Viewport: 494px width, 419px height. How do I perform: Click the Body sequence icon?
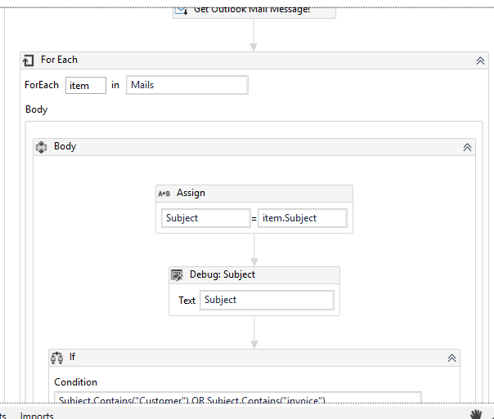tap(42, 147)
